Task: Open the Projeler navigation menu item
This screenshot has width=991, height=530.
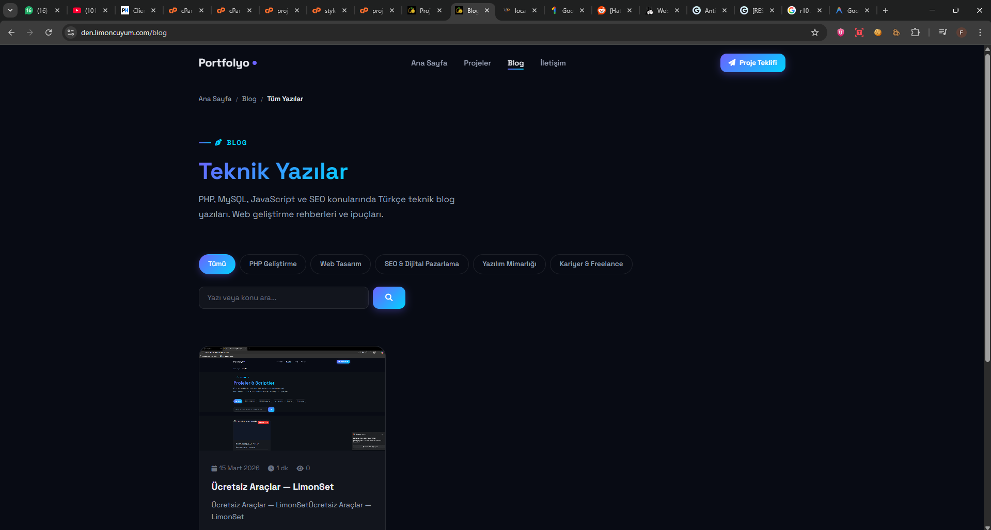Action: tap(477, 63)
